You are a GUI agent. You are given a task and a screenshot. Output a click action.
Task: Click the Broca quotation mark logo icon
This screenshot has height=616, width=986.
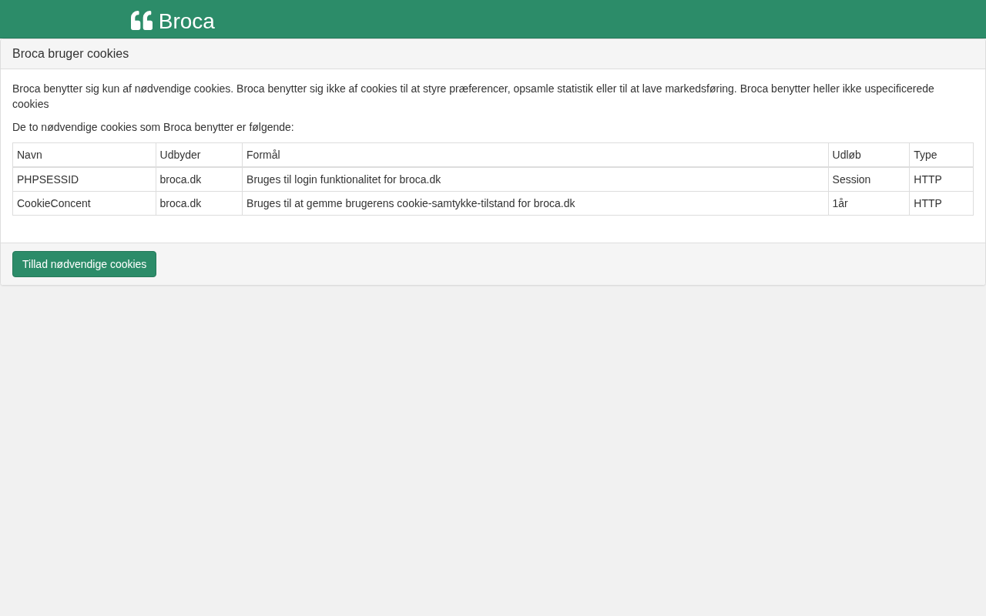[142, 21]
